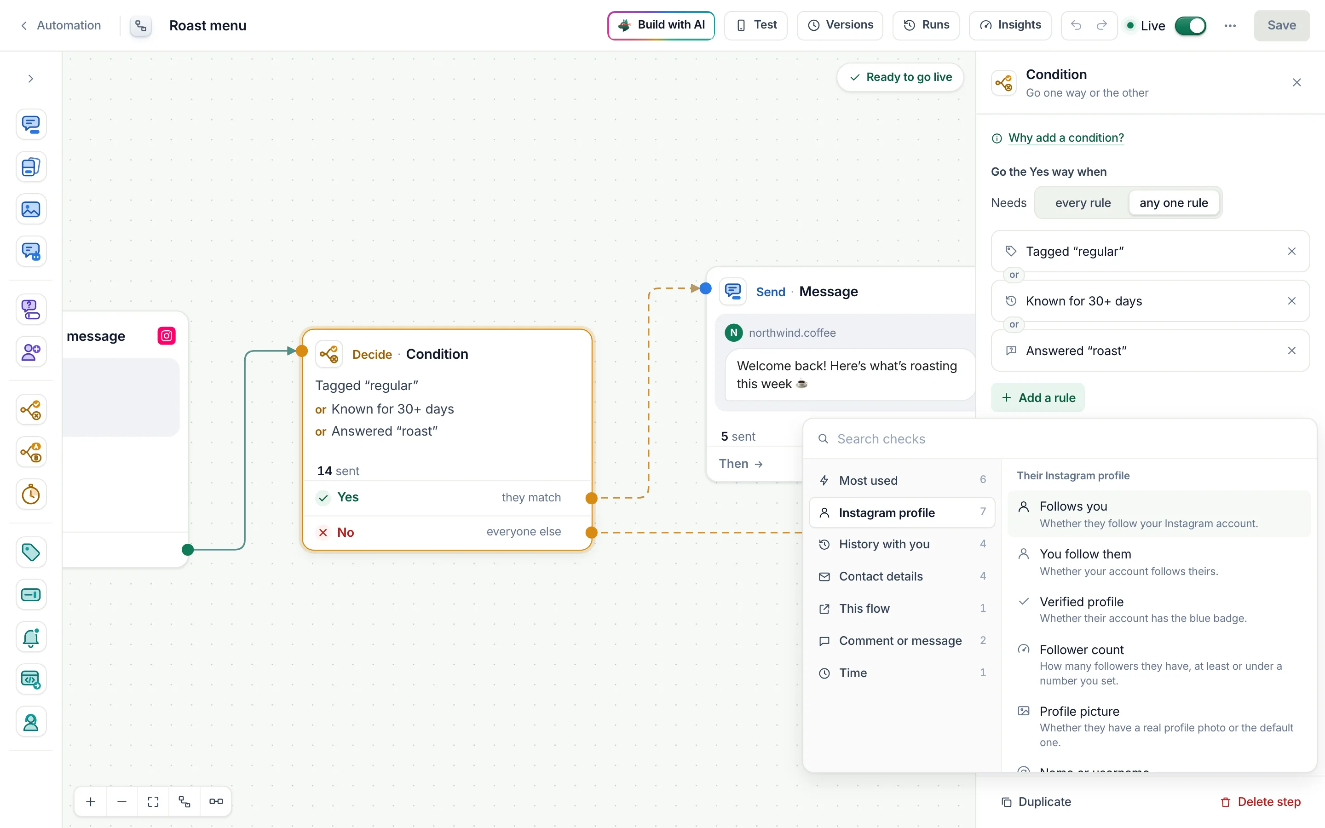Viewport: 1325px width, 828px height.
Task: Select the "every rule" option
Action: (1083, 202)
